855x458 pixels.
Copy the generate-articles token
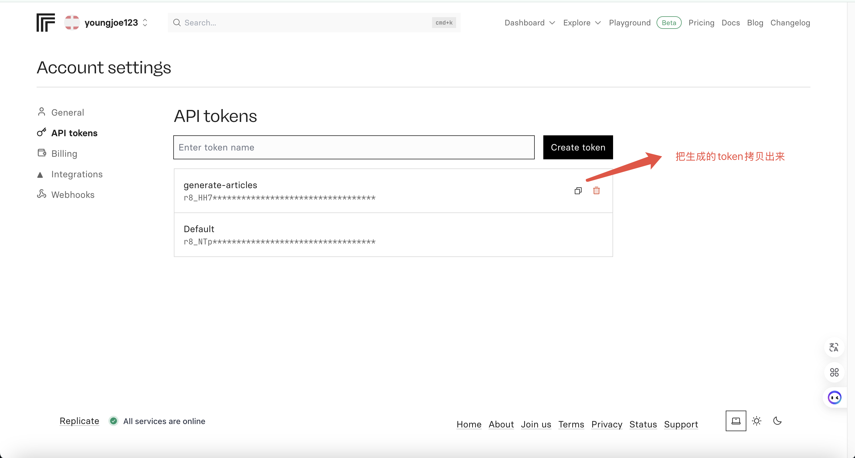(x=578, y=190)
